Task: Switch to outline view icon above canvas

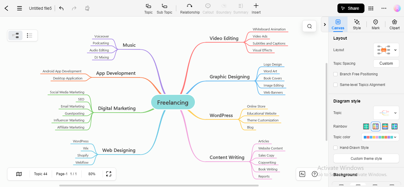Action: 29,35
